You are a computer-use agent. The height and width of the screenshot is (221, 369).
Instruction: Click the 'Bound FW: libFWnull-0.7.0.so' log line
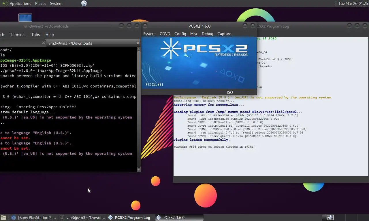tap(245, 133)
